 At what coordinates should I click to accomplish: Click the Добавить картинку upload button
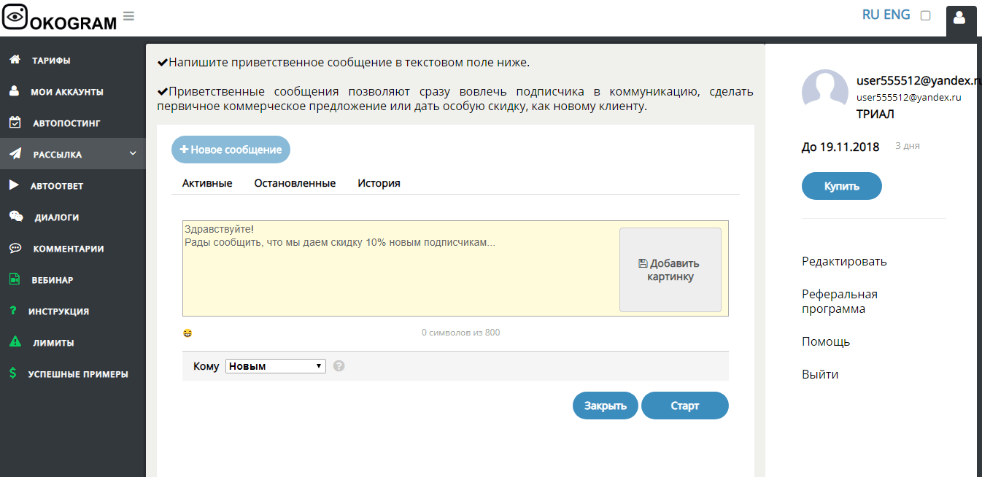670,270
